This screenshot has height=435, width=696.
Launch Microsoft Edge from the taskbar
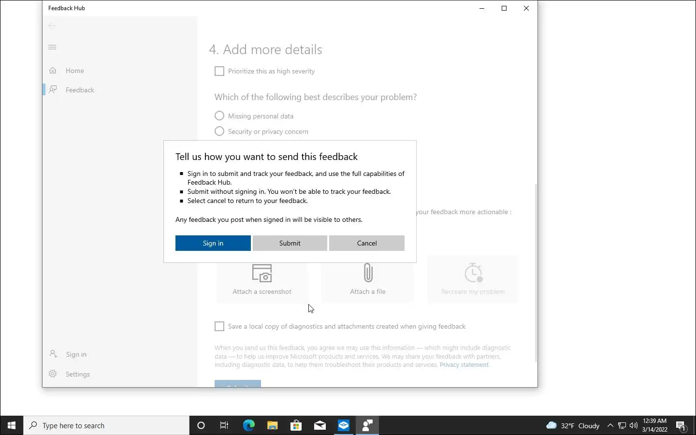coord(248,425)
